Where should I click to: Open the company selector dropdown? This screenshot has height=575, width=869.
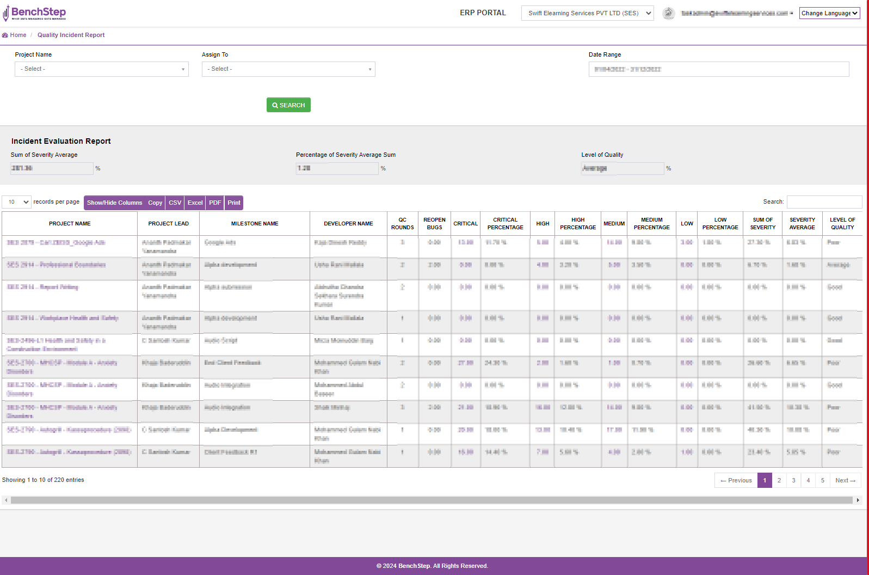click(x=588, y=13)
